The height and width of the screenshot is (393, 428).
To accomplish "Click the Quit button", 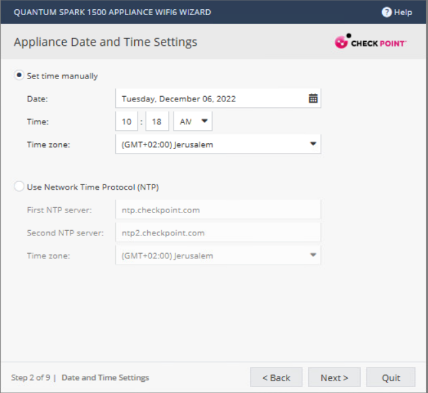I will [391, 377].
